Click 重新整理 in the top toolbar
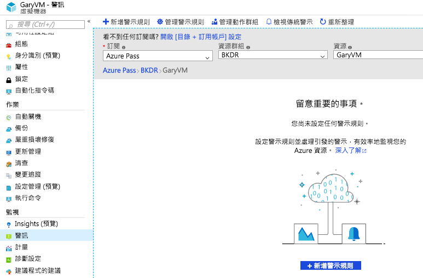The height and width of the screenshot is (278, 423). tap(337, 22)
